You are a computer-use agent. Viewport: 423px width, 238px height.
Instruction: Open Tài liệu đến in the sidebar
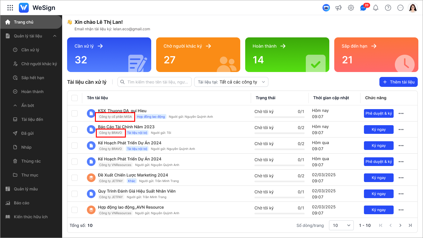tap(32, 120)
